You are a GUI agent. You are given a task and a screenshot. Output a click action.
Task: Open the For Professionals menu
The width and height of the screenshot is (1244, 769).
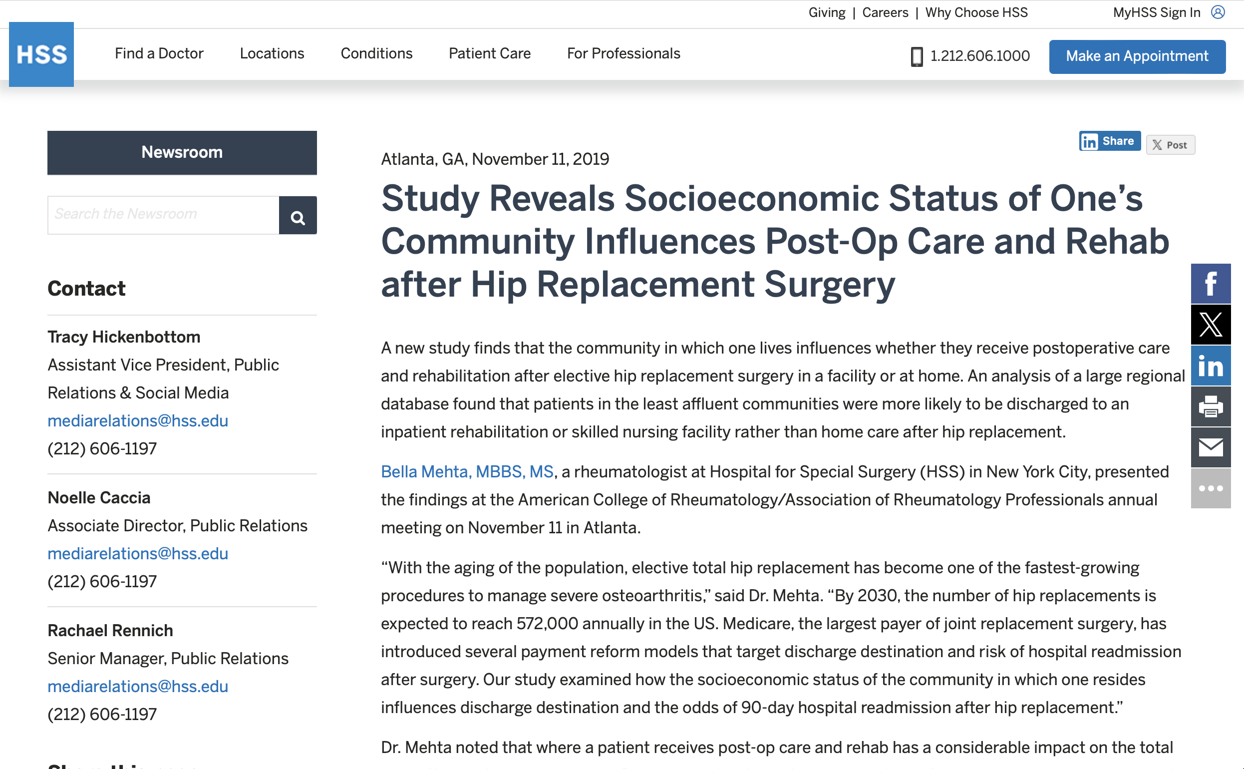tap(623, 53)
